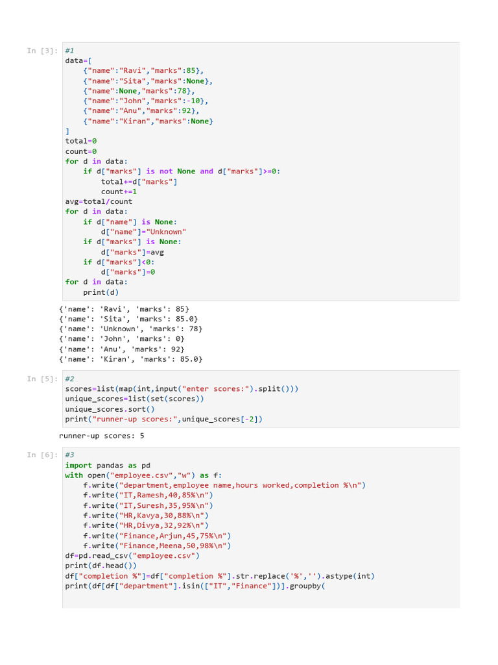Click the unique_scores.sort() line
The width and height of the screenshot is (498, 665).
[x=110, y=409]
